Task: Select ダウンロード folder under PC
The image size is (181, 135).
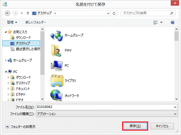Action: click(23, 77)
